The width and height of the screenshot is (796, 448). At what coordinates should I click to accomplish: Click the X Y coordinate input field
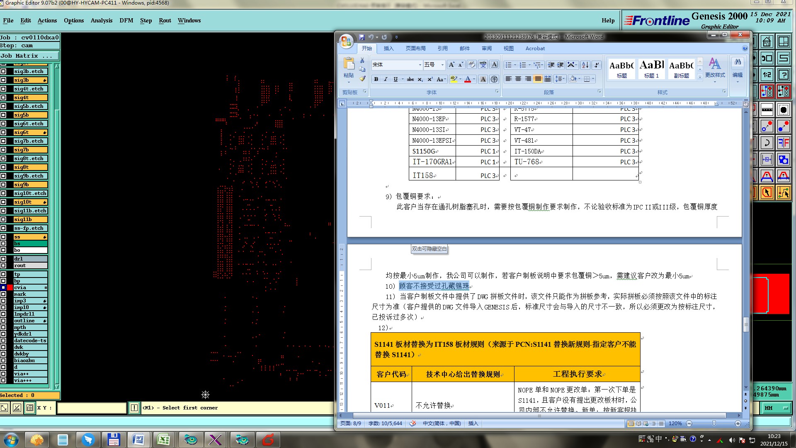92,408
